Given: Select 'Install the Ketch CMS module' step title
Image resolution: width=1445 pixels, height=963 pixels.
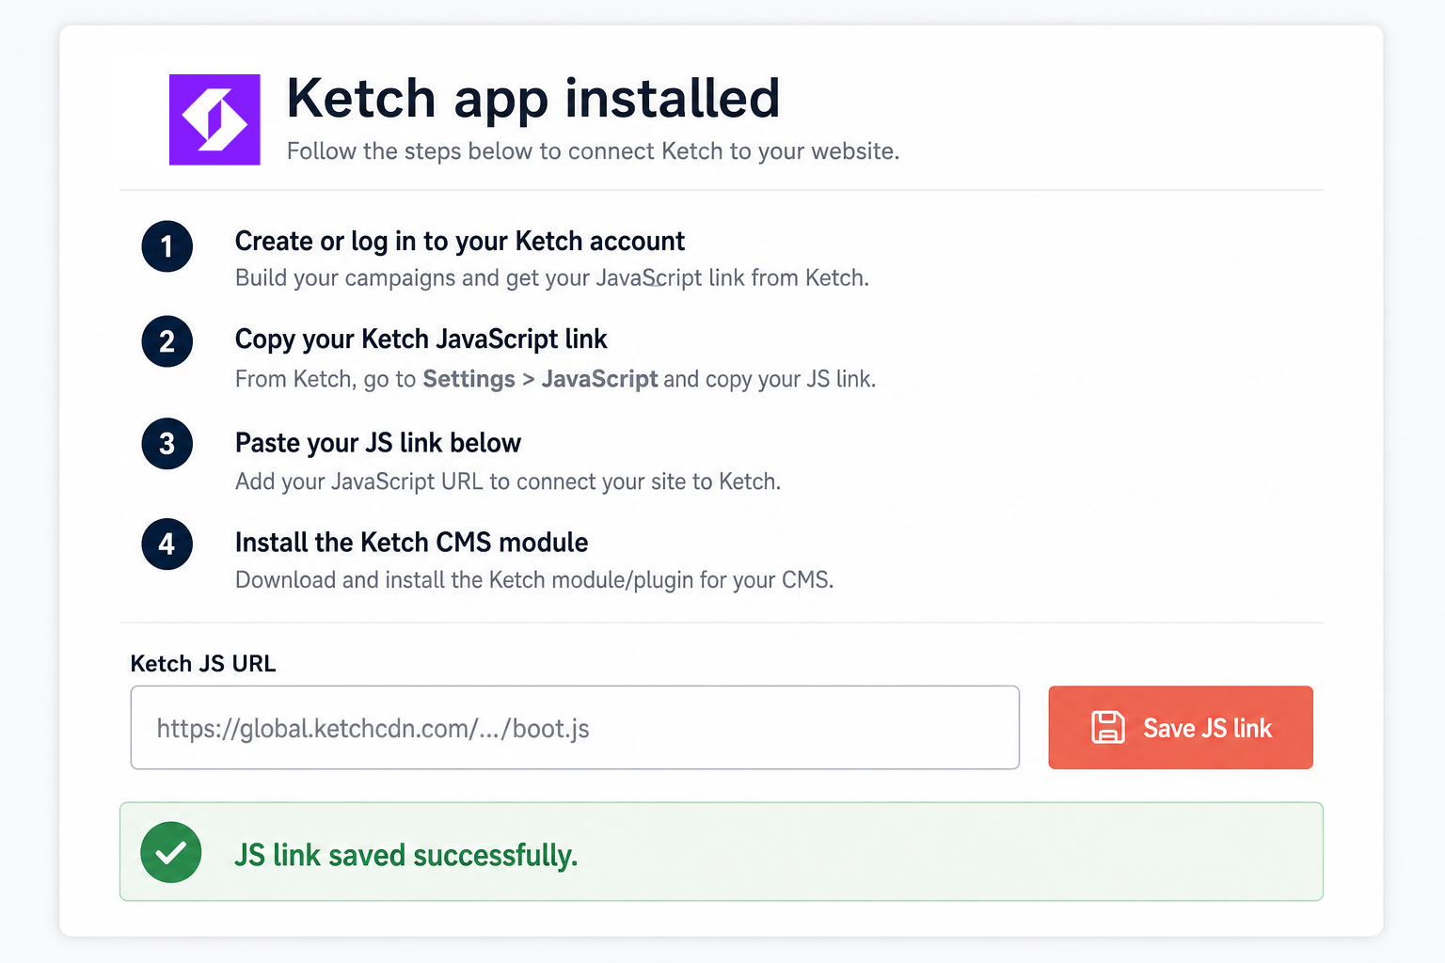Looking at the screenshot, I should [x=412, y=543].
